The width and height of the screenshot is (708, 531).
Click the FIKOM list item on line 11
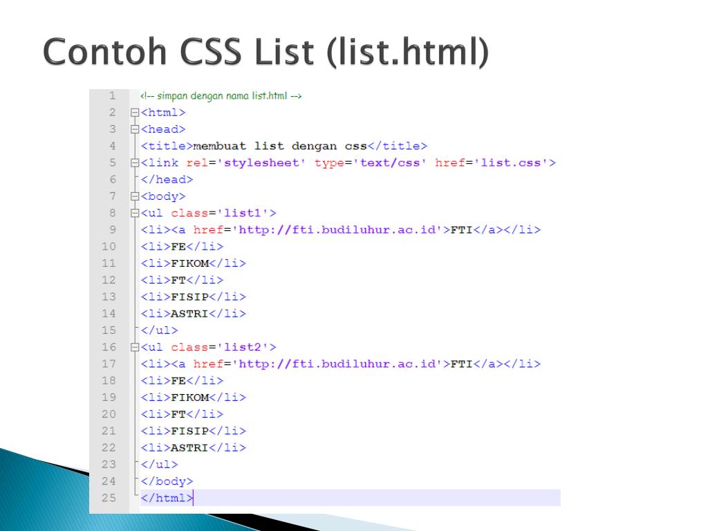pyautogui.click(x=194, y=263)
